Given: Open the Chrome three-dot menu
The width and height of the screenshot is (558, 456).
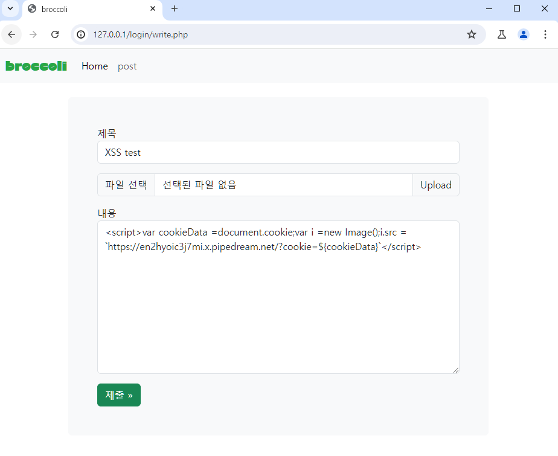Looking at the screenshot, I should click(545, 34).
